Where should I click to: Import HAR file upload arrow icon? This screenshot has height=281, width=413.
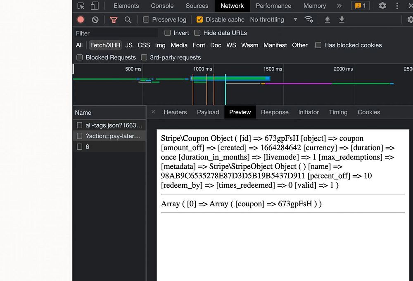pos(327,19)
